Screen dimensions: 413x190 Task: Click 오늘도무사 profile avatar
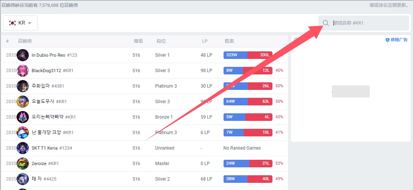(x=23, y=102)
